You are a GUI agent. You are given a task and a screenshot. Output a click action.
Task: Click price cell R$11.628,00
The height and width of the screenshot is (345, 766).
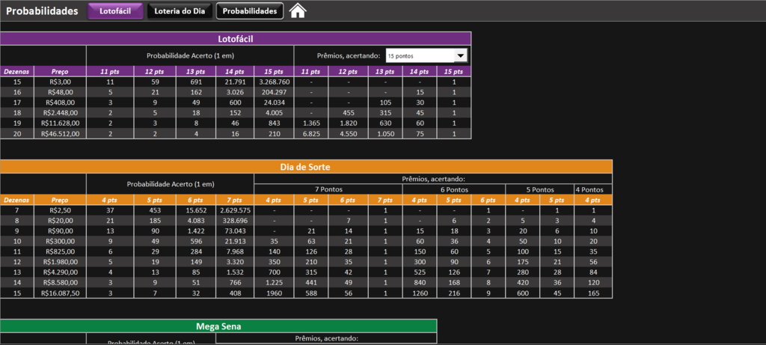pyautogui.click(x=60, y=123)
